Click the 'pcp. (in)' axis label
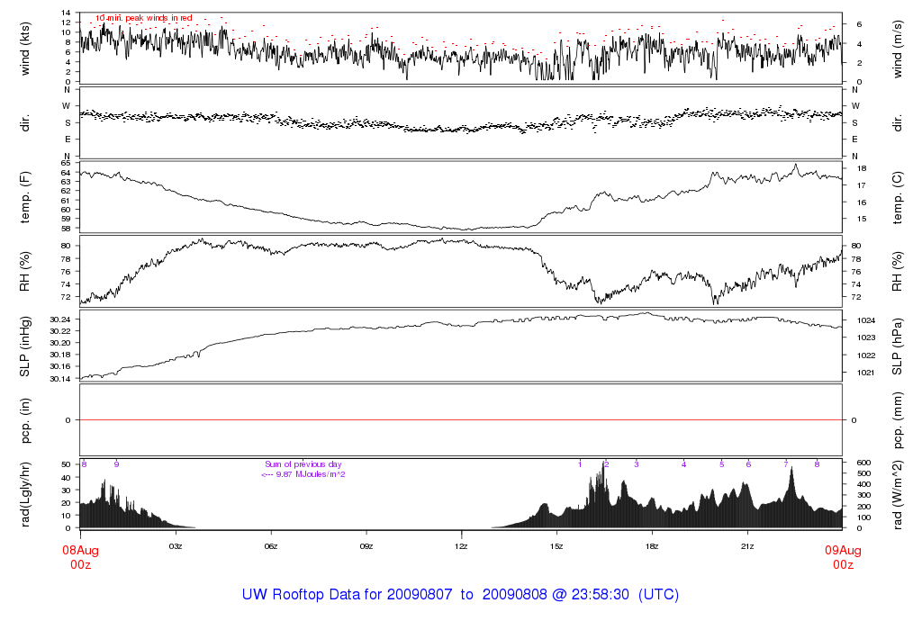The width and height of the screenshot is (922, 630). 26,420
